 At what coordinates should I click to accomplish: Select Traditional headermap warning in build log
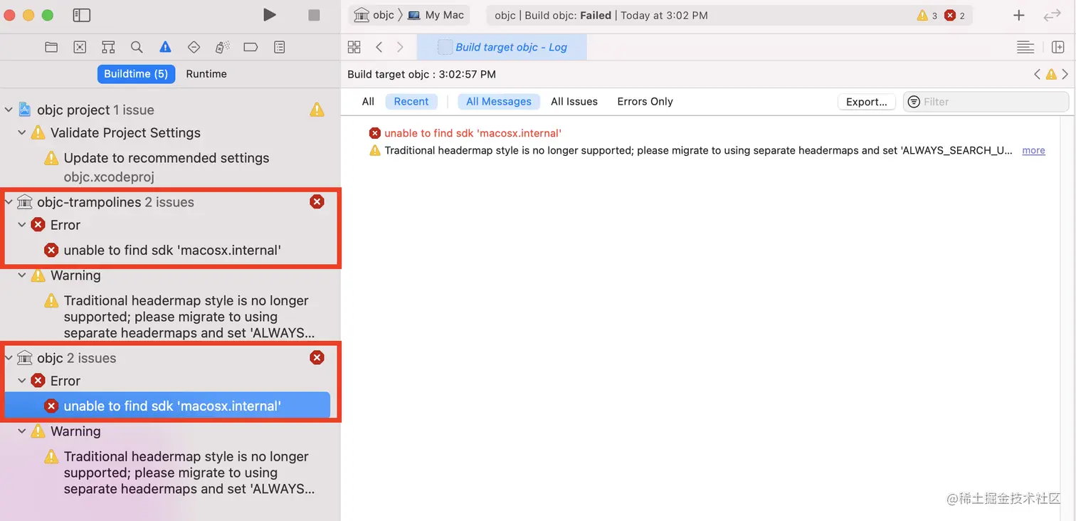tap(698, 150)
